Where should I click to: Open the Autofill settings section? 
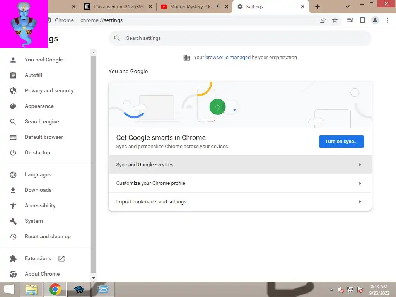[33, 75]
